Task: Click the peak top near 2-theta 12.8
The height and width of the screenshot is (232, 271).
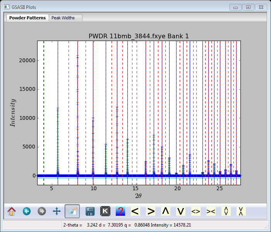Action: 117,107
